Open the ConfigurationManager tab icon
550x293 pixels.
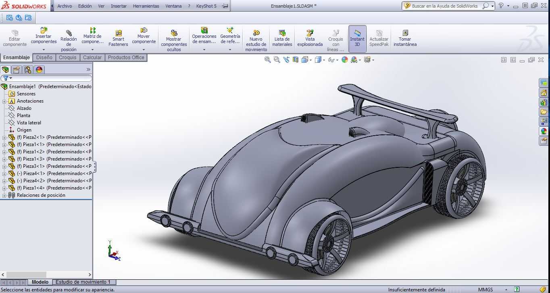coord(28,70)
